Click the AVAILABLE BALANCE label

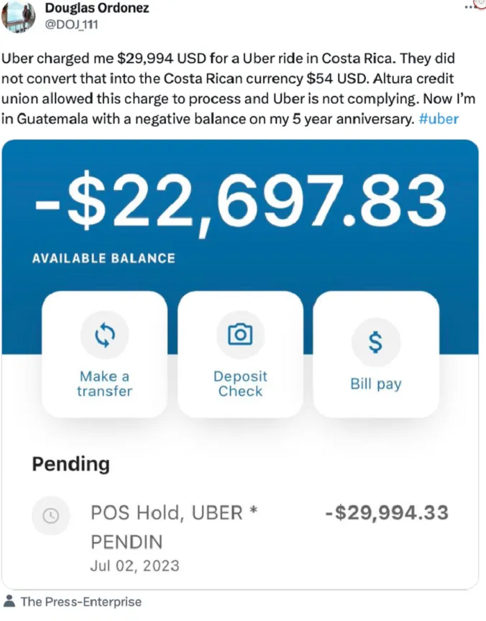103,258
